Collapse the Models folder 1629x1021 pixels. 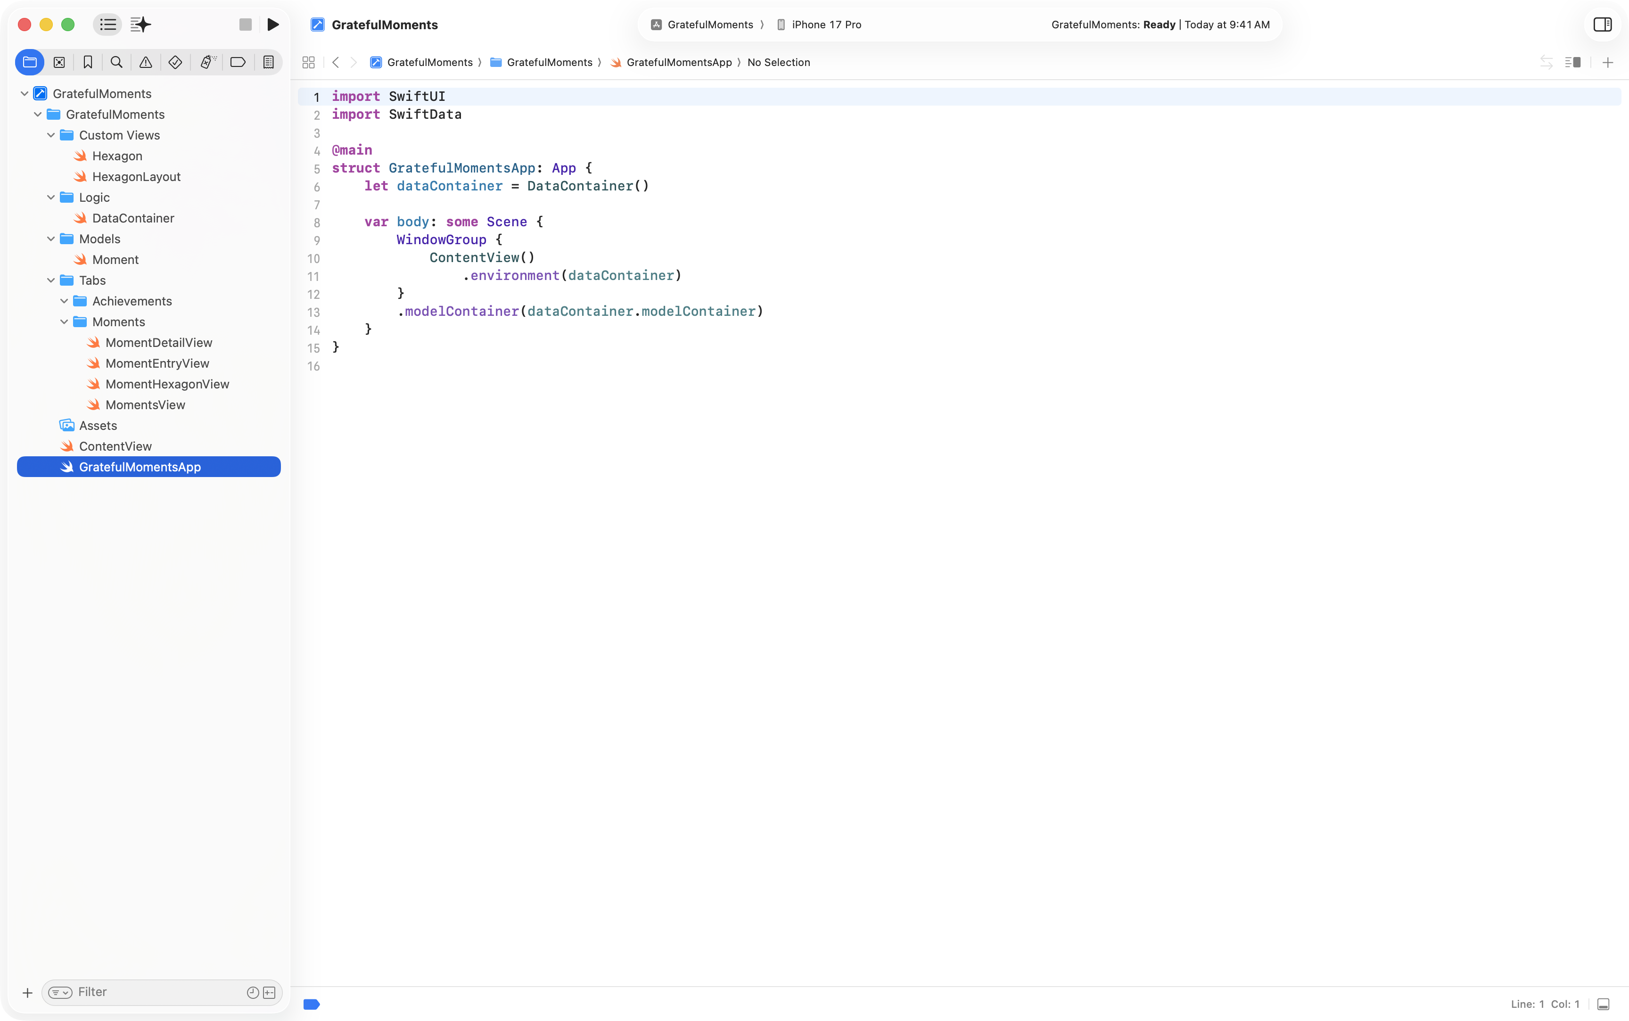(50, 239)
